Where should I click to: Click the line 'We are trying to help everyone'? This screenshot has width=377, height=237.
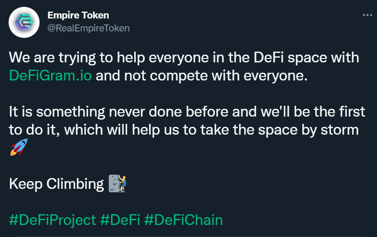[109, 58]
